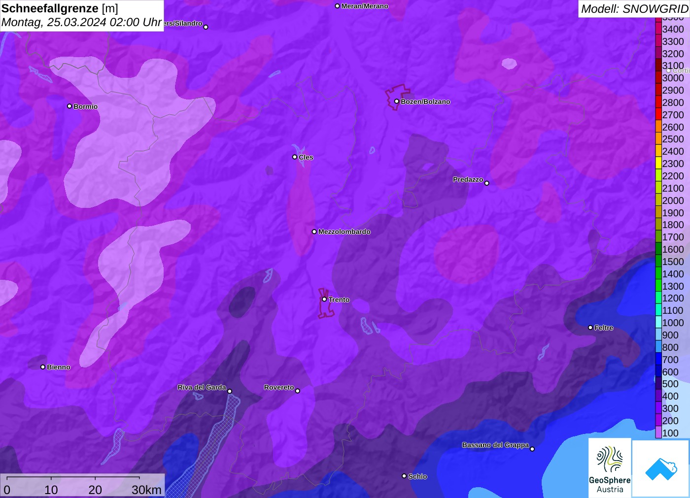Click the Trento city marker dot

(x=324, y=299)
